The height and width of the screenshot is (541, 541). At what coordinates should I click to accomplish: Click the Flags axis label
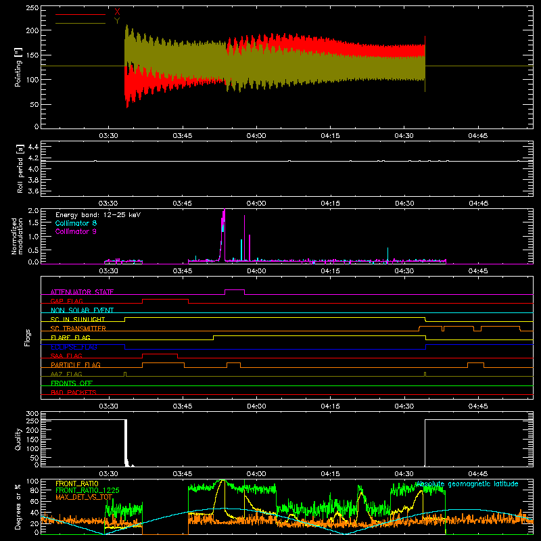(27, 337)
